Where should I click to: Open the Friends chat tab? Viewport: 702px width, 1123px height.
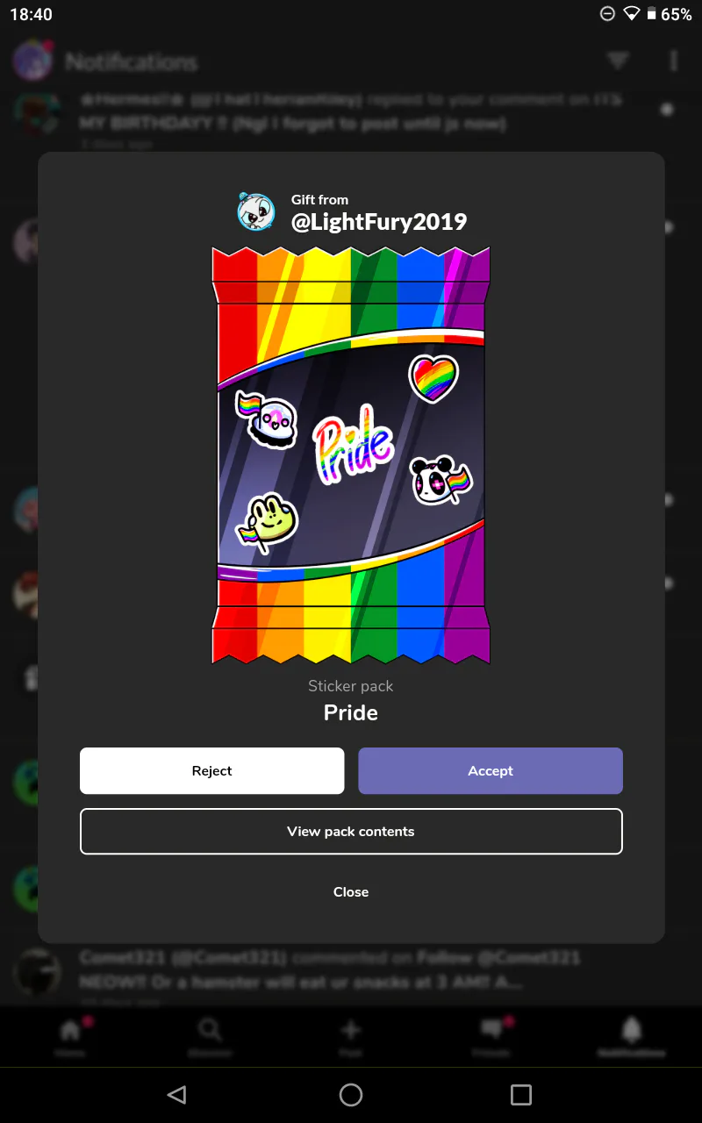tap(491, 1035)
